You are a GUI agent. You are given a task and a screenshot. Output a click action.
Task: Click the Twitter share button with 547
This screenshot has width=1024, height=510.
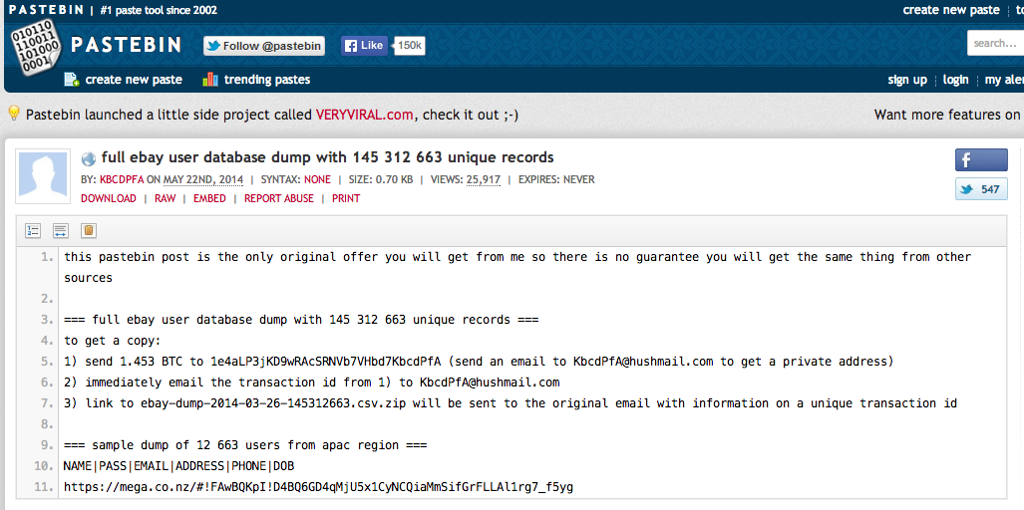pyautogui.click(x=981, y=189)
